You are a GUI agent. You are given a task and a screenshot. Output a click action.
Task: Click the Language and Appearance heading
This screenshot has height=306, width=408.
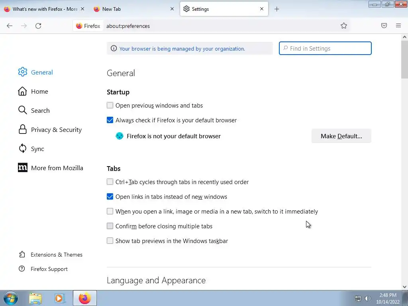(x=156, y=280)
